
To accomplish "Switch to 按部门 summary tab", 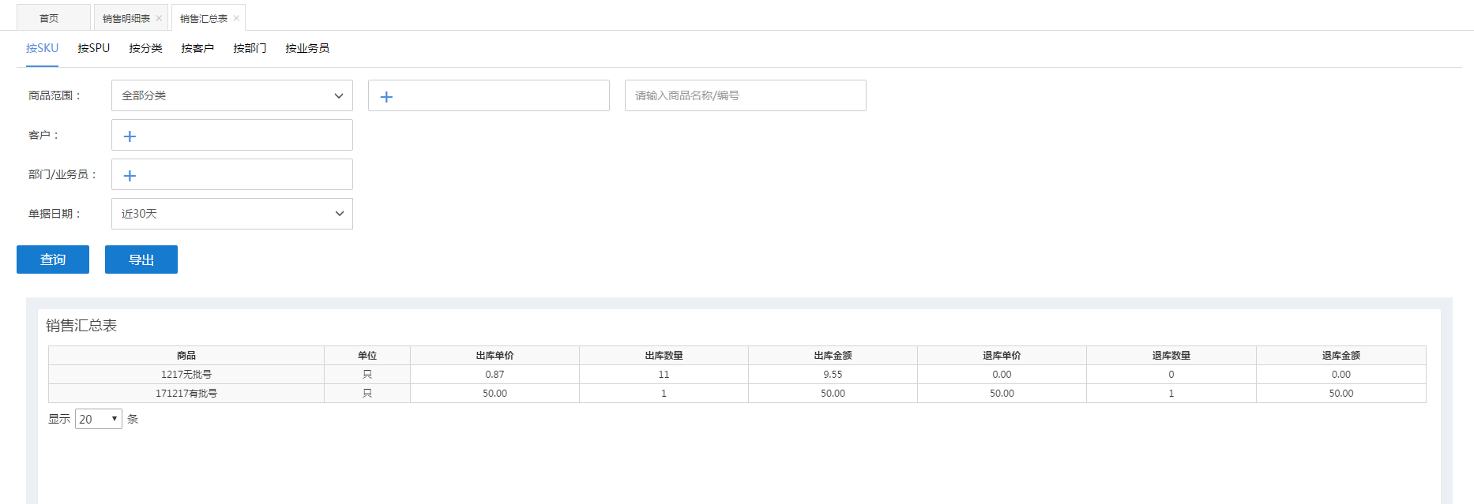I will coord(250,48).
